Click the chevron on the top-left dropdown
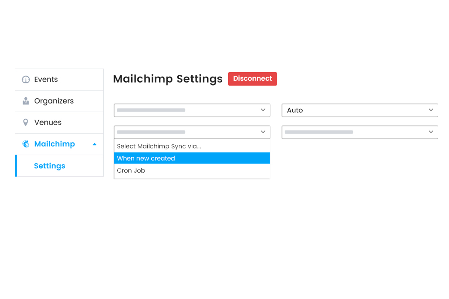This screenshot has width=449, height=299. (x=263, y=110)
